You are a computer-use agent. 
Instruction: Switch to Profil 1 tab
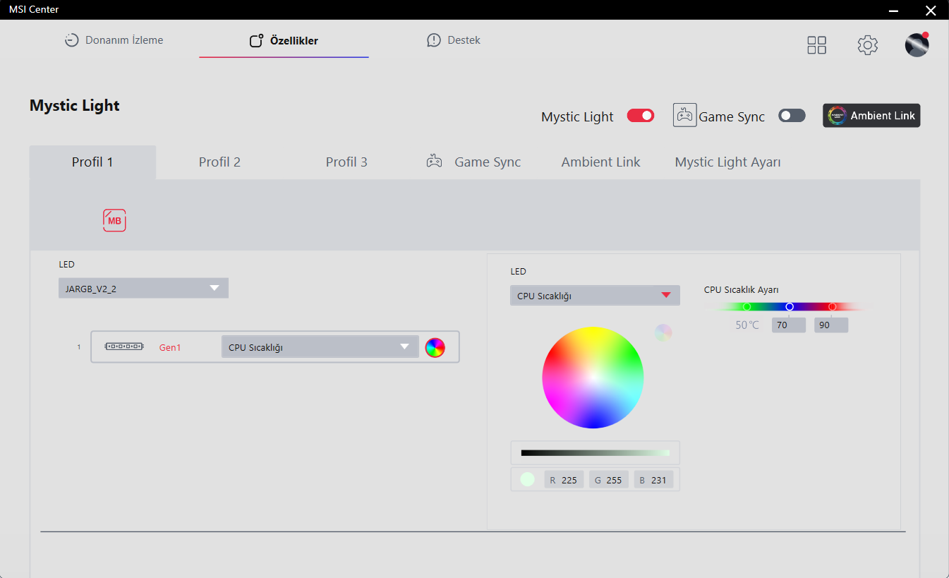coord(92,162)
